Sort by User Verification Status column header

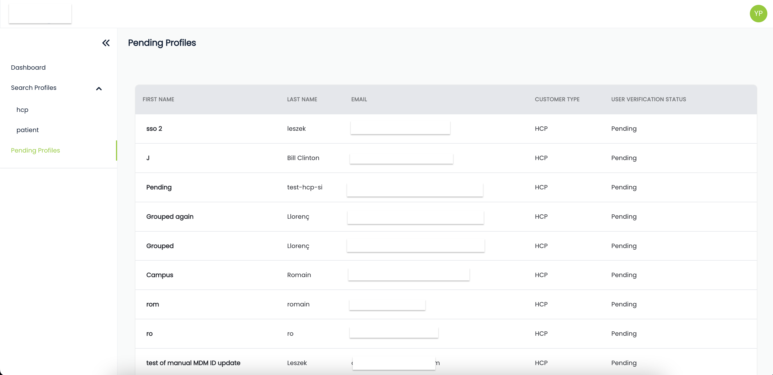(x=648, y=99)
